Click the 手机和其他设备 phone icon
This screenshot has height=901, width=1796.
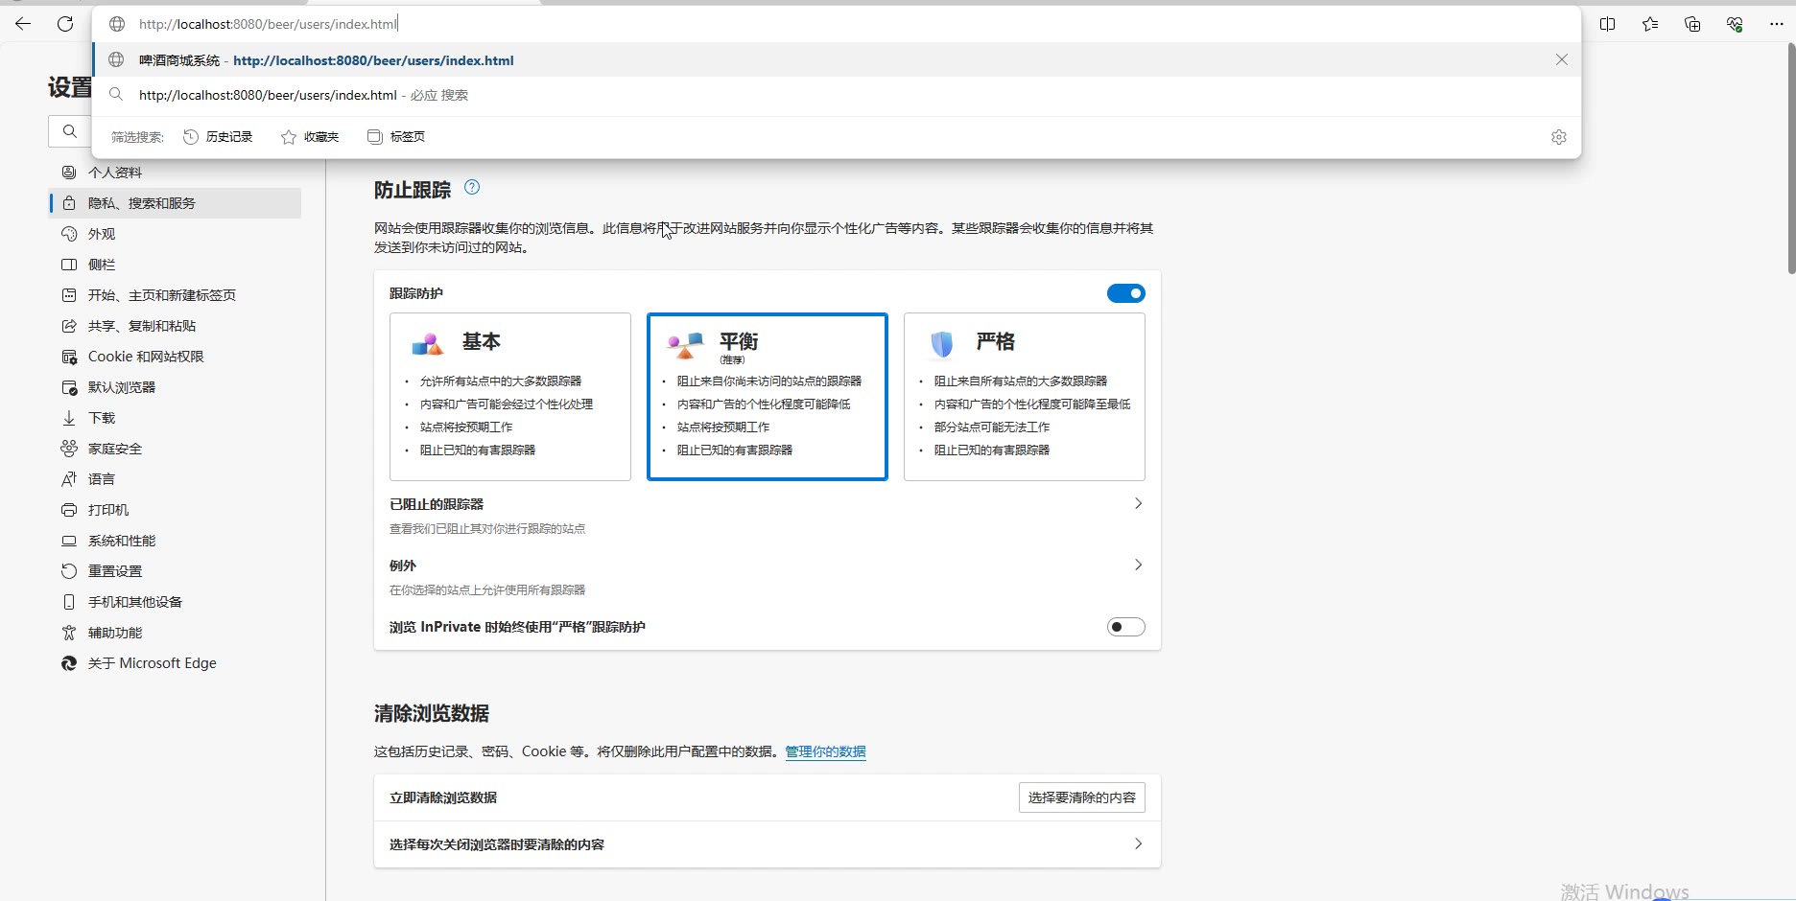click(x=69, y=602)
